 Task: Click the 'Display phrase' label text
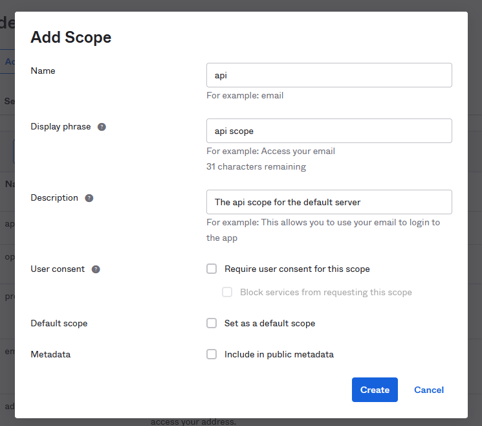pyautogui.click(x=61, y=127)
